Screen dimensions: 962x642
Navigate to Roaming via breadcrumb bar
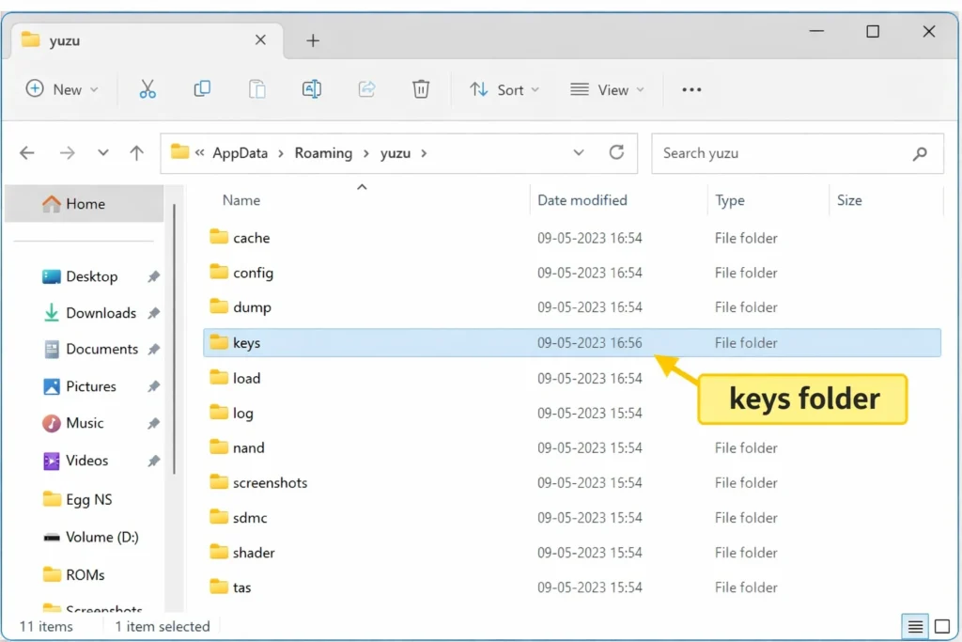(323, 152)
